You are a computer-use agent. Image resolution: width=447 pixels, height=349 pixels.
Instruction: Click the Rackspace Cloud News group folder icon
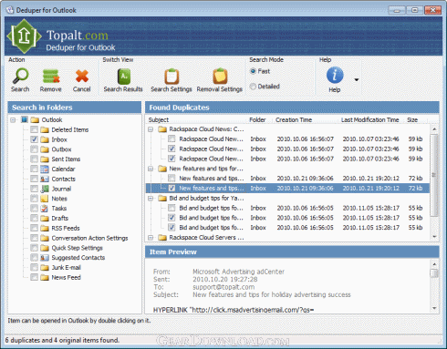(162, 129)
